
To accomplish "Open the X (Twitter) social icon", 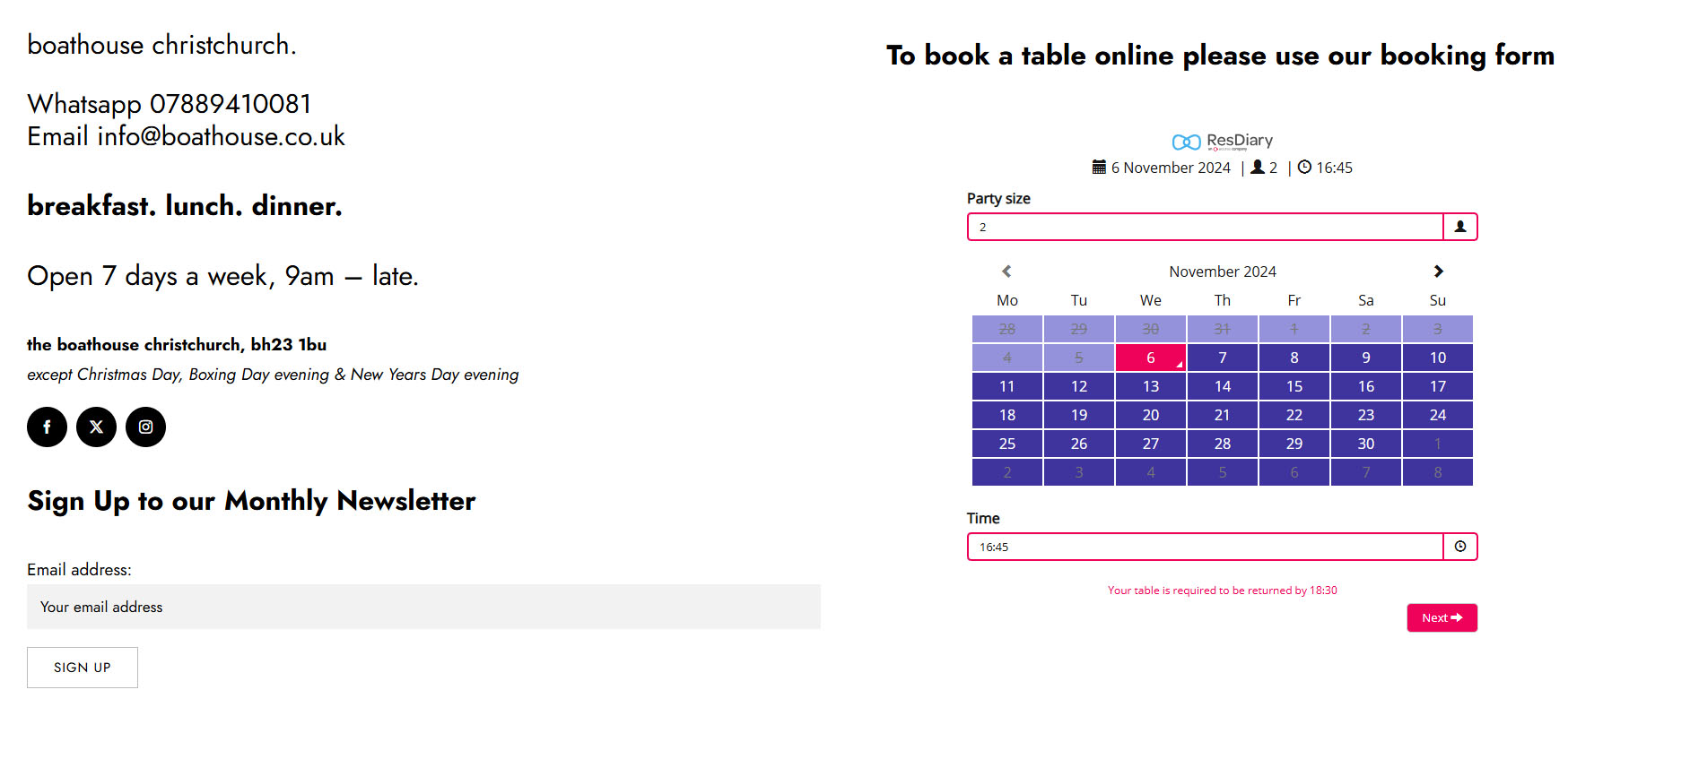I will pyautogui.click(x=96, y=427).
